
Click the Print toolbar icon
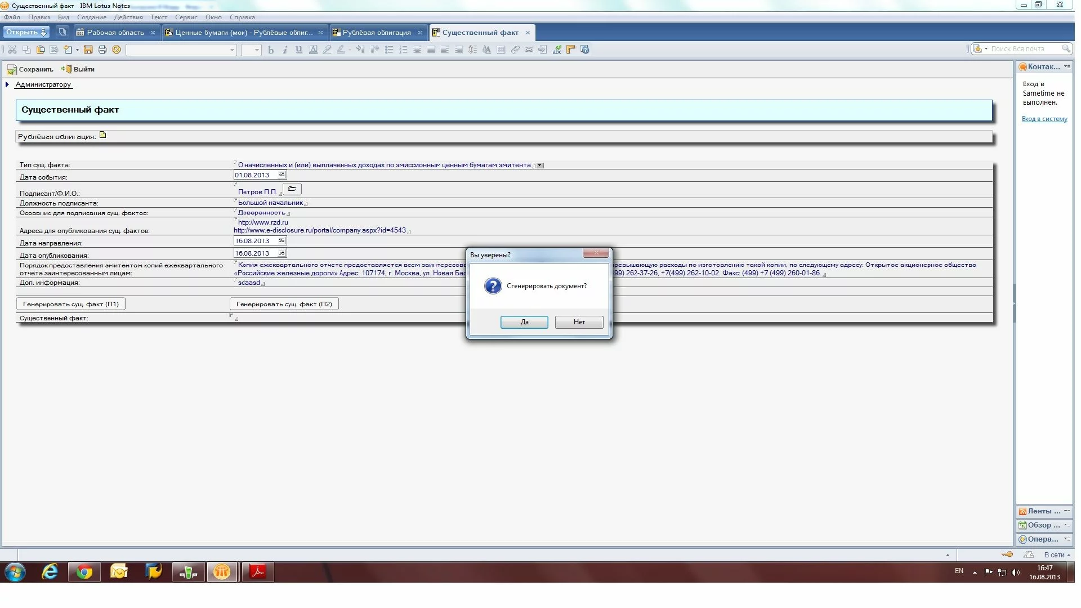[102, 50]
